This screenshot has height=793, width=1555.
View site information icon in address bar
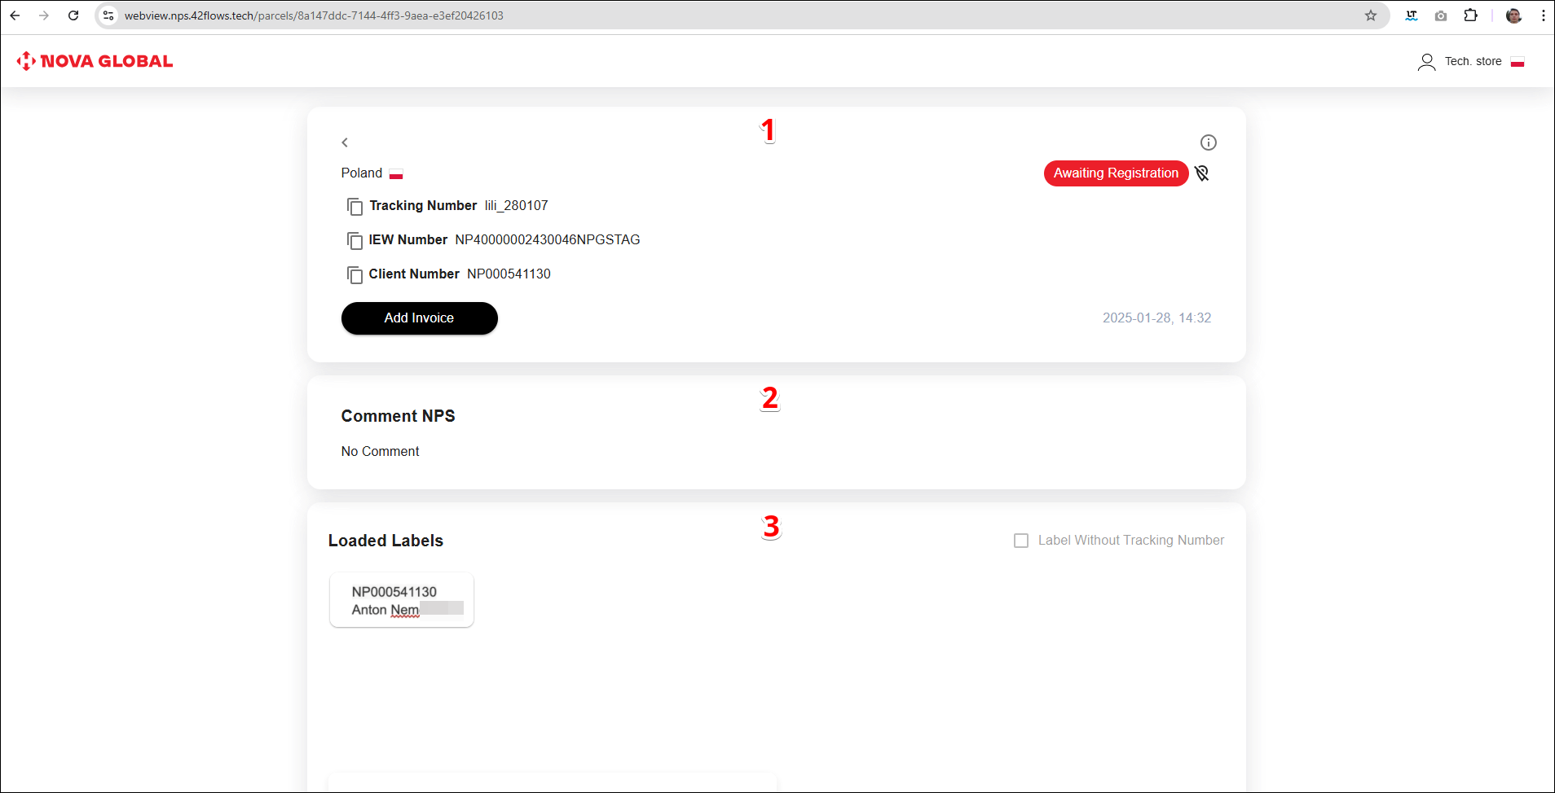pyautogui.click(x=108, y=15)
